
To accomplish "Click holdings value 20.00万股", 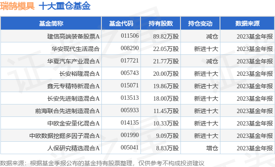I will 166,74.
